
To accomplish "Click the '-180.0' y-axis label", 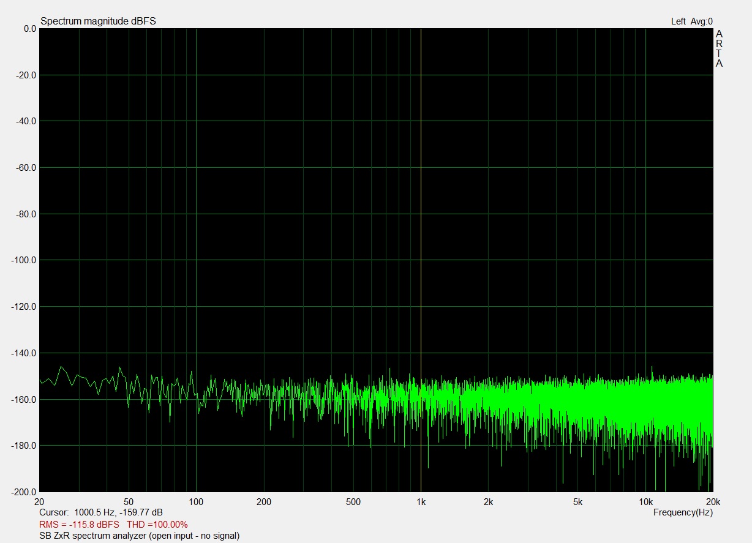I will (24, 446).
